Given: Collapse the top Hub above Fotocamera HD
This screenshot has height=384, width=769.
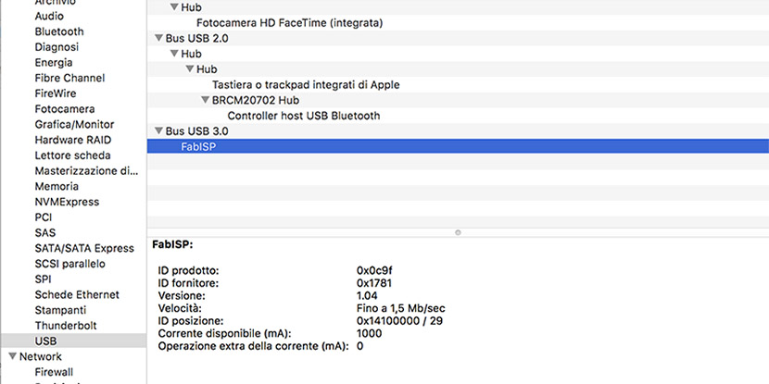Looking at the screenshot, I should coord(174,7).
